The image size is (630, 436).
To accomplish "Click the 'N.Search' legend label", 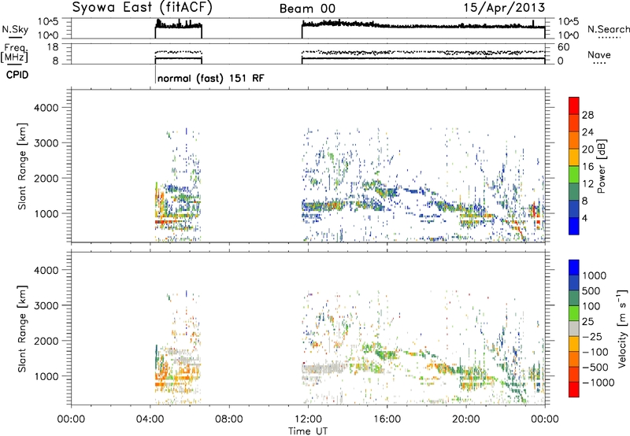I will (x=608, y=29).
